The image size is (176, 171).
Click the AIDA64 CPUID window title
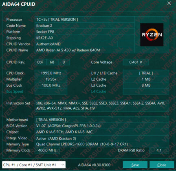(x=19, y=4)
